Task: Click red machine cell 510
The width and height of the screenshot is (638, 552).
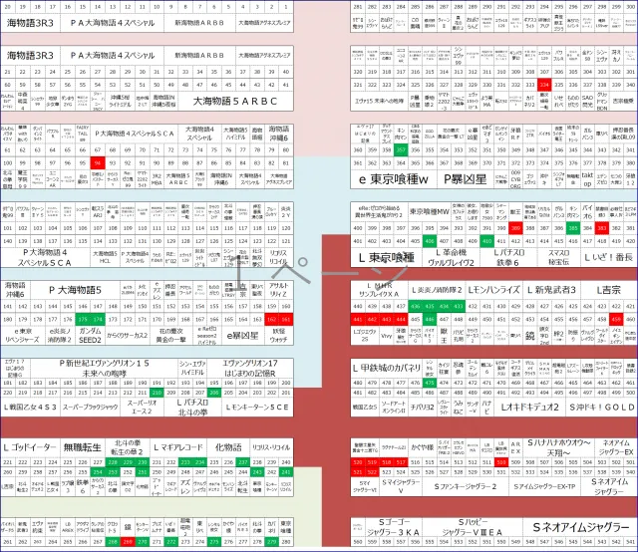Action: (x=501, y=462)
